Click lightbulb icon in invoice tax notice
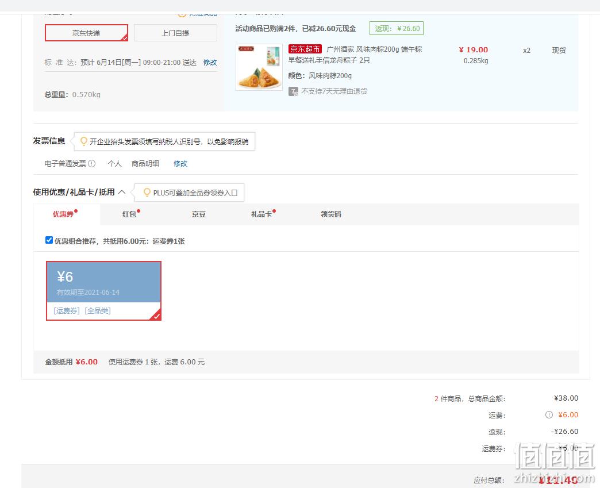The image size is (600, 488). coord(83,141)
